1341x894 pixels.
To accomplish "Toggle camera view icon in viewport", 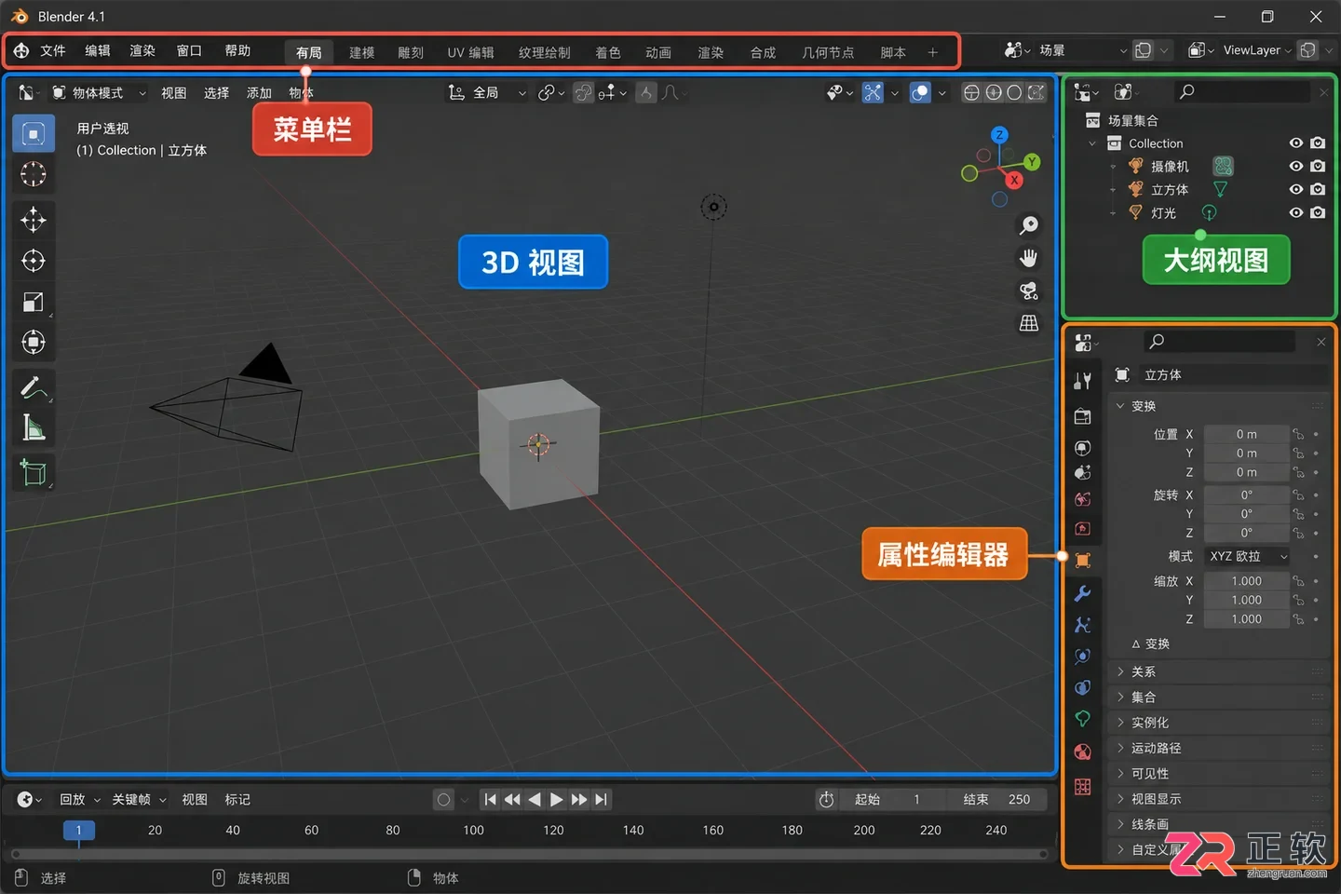I will tap(1029, 291).
